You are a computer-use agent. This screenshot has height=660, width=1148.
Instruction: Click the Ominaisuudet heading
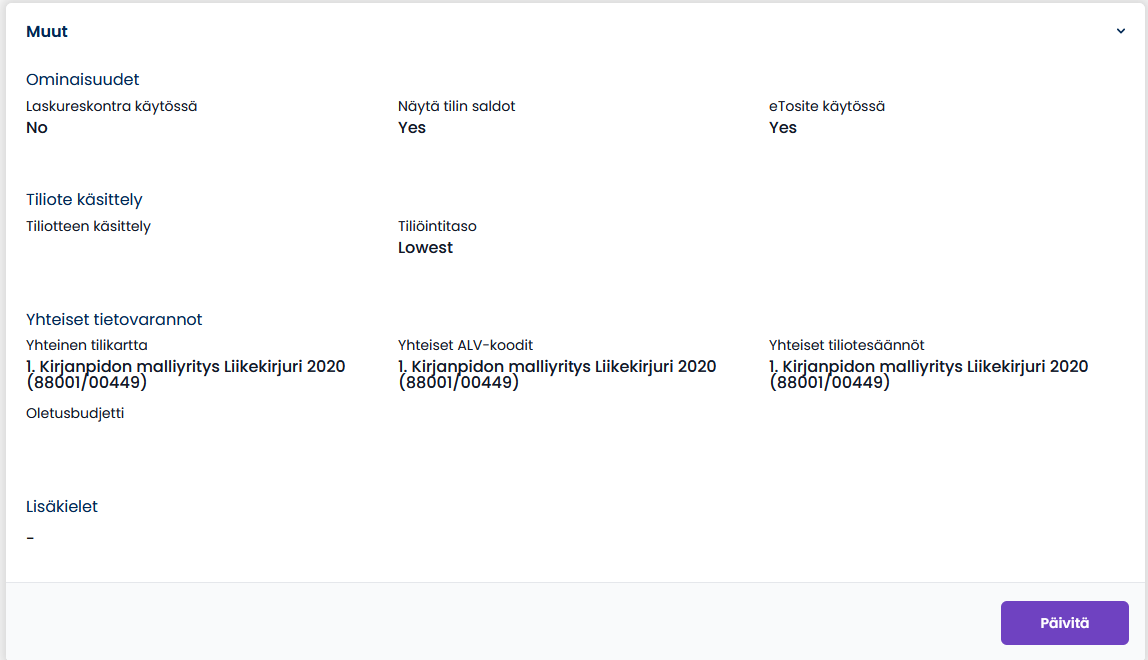pos(83,79)
